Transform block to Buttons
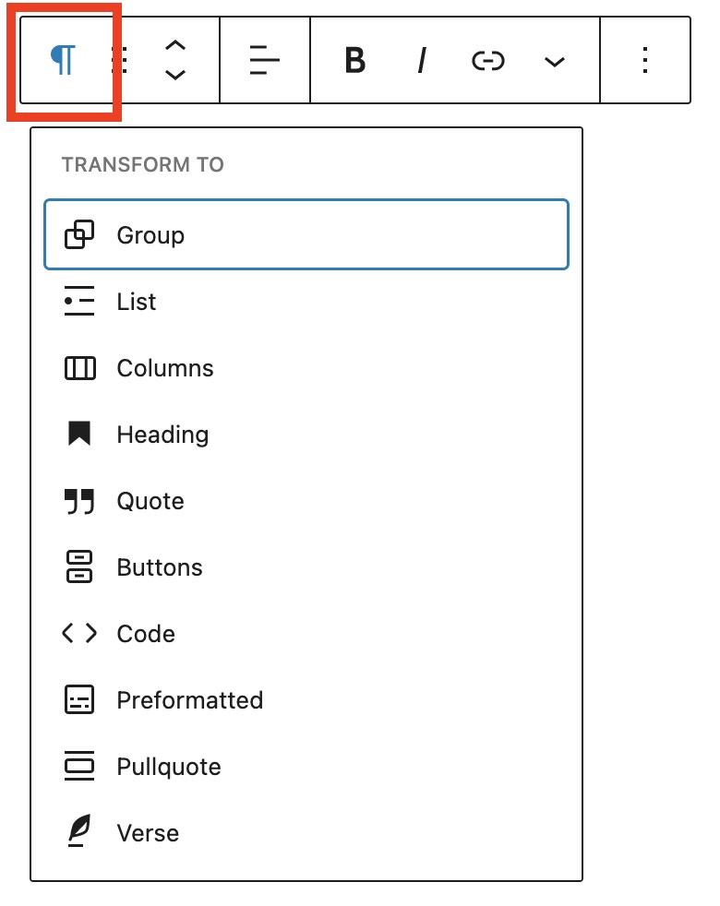This screenshot has height=906, width=720. (x=306, y=567)
